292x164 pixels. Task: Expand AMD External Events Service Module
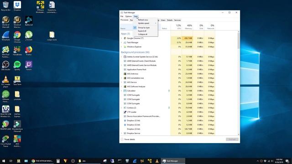pyautogui.click(x=122, y=65)
